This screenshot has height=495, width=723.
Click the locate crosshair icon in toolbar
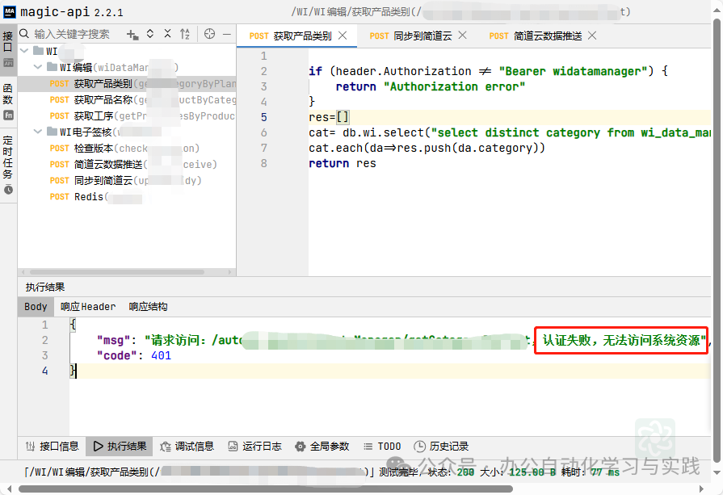210,34
